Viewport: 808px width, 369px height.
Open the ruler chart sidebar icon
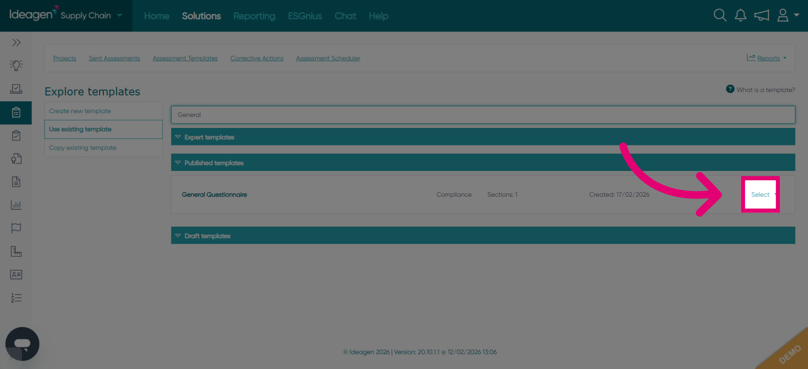tap(16, 251)
